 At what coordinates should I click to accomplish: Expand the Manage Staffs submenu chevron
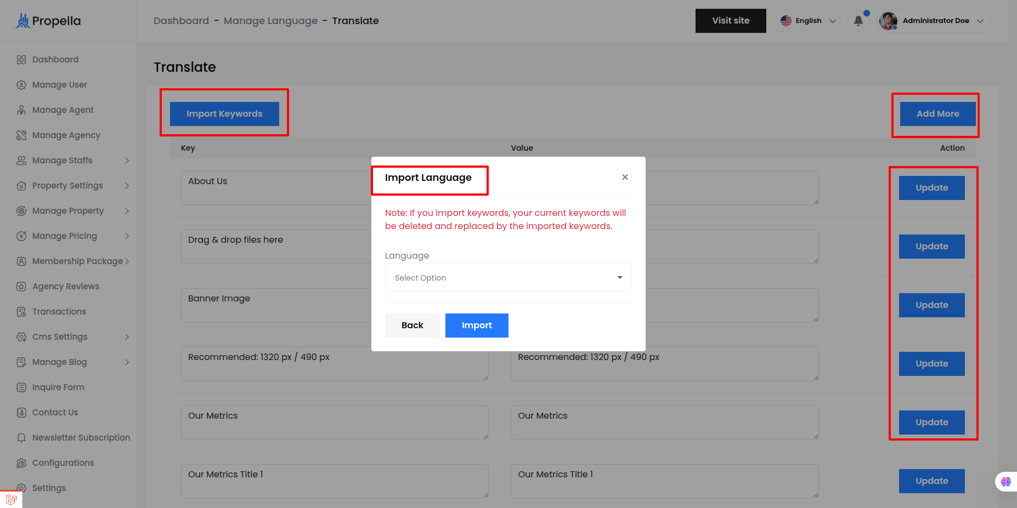click(127, 161)
